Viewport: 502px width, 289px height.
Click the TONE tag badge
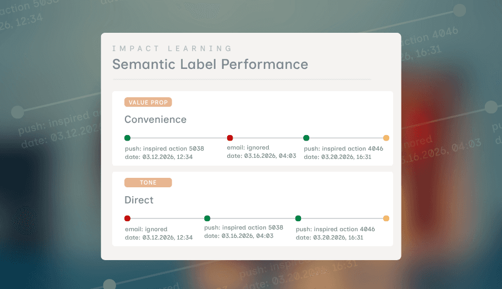tap(148, 182)
